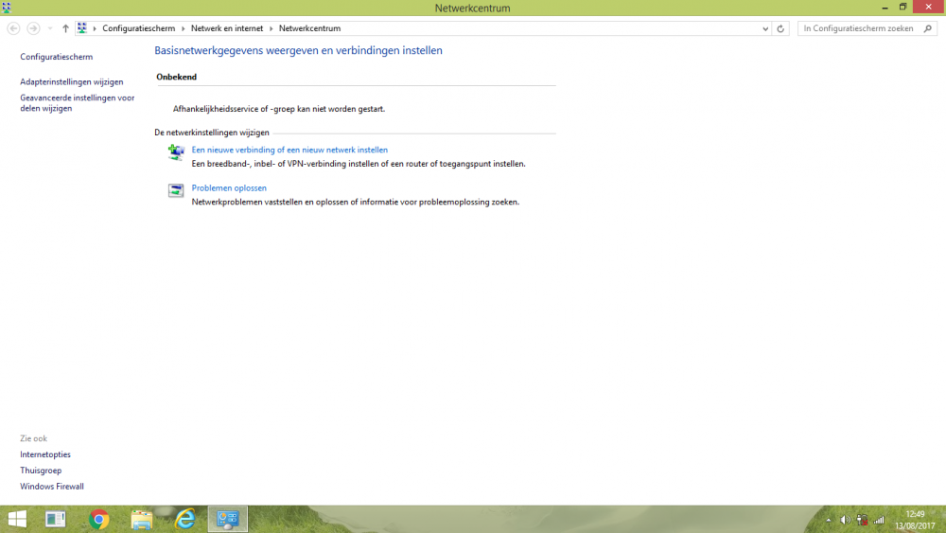946x533 pixels.
Task: Launch Google Chrome from the taskbar
Action: click(99, 519)
